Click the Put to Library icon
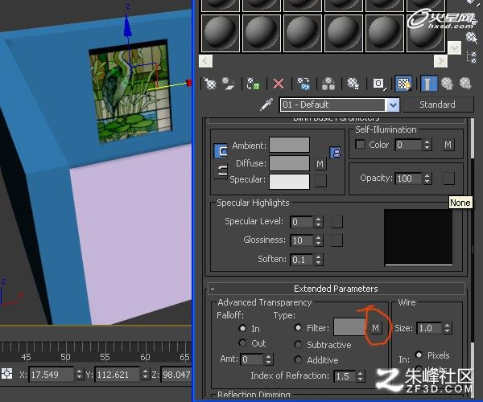 pyautogui.click(x=353, y=84)
